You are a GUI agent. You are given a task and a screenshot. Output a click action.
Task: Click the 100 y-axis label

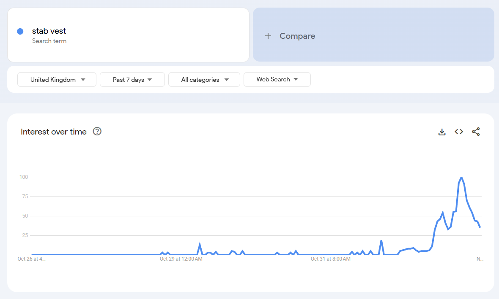pos(24,177)
